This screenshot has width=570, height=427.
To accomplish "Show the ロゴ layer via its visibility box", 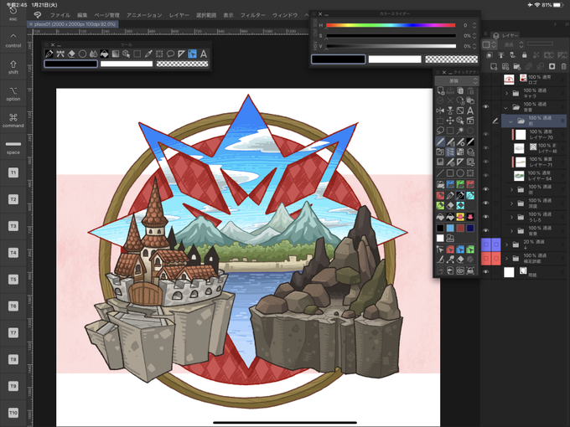I will click(485, 80).
